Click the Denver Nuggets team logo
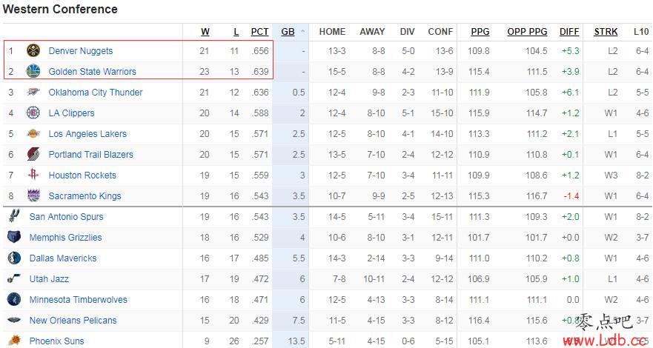This screenshot has height=348, width=653. coord(33,51)
